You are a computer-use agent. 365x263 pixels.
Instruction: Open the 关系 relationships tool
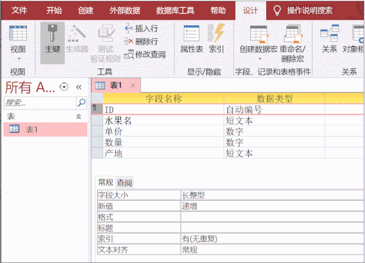point(330,39)
